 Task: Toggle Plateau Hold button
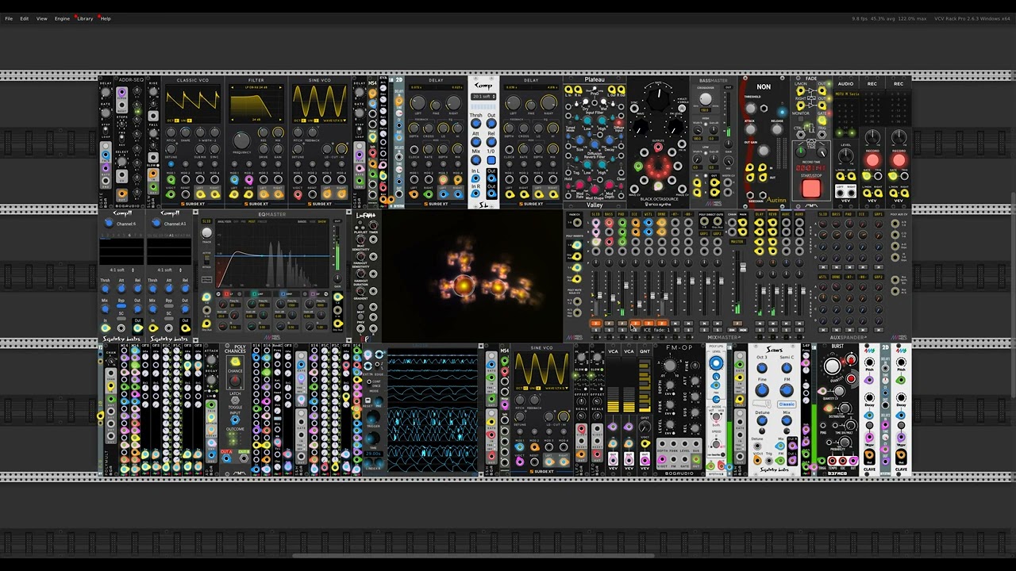click(x=568, y=164)
